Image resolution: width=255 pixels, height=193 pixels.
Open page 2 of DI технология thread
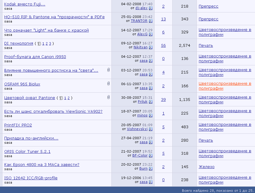(47, 43)
